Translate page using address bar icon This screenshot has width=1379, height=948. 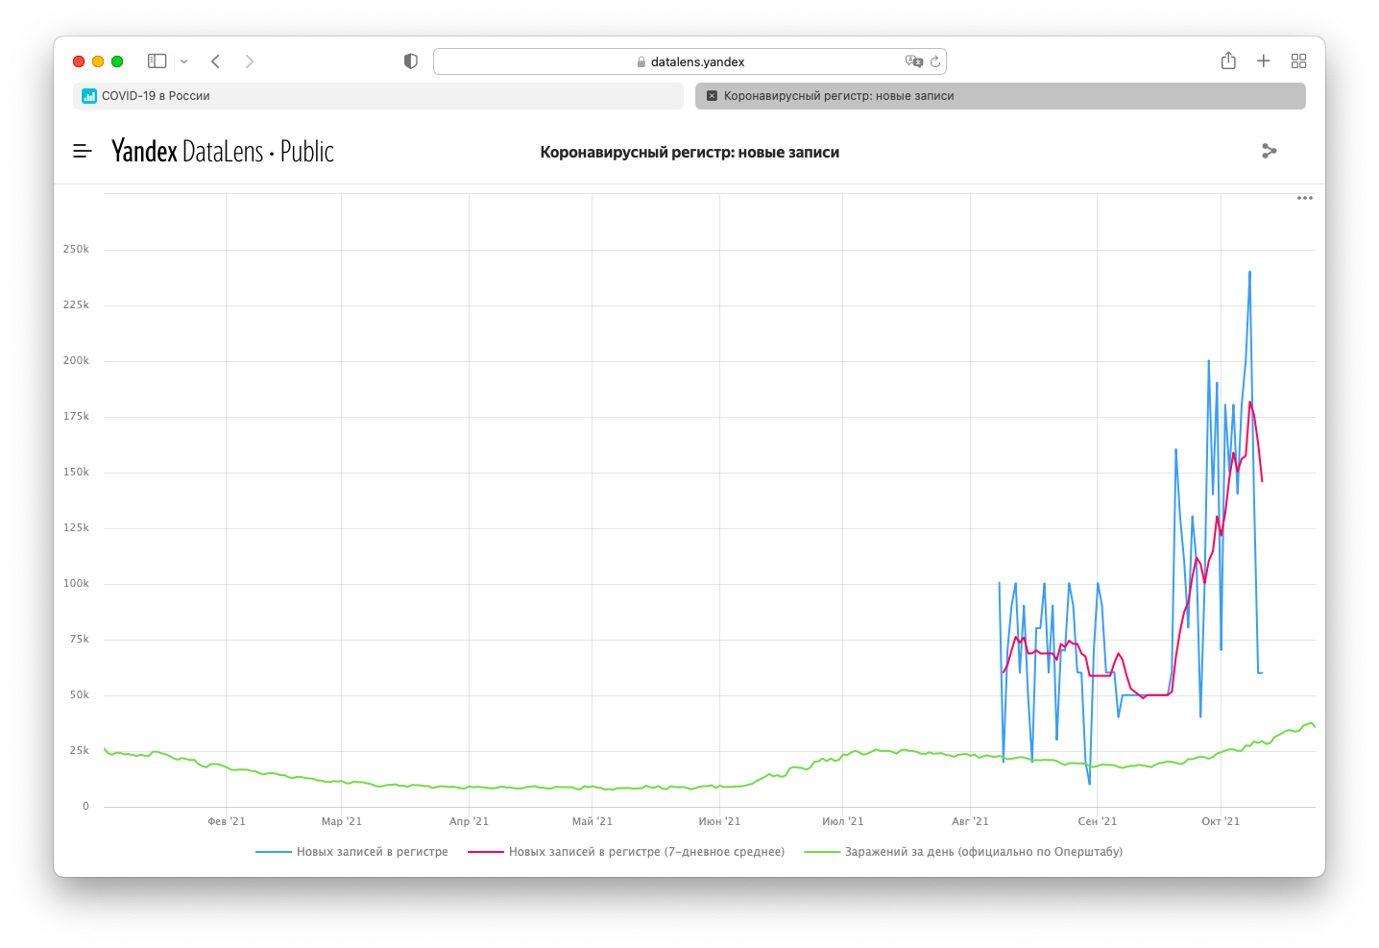[x=914, y=61]
